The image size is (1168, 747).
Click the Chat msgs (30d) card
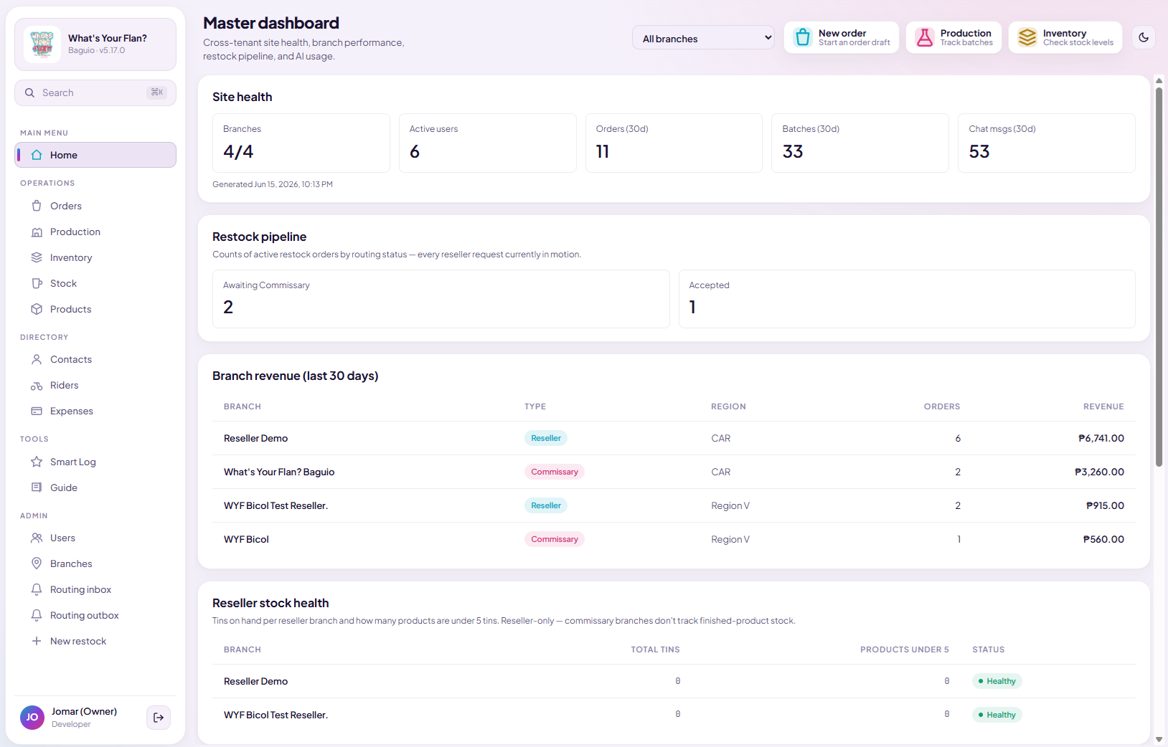click(1047, 143)
